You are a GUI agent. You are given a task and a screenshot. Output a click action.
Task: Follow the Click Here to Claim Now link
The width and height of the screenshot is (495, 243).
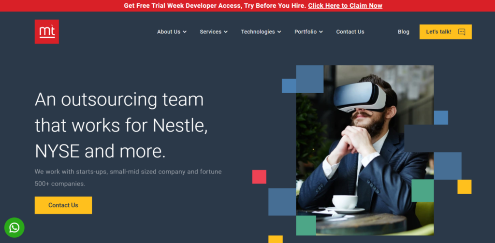[345, 6]
